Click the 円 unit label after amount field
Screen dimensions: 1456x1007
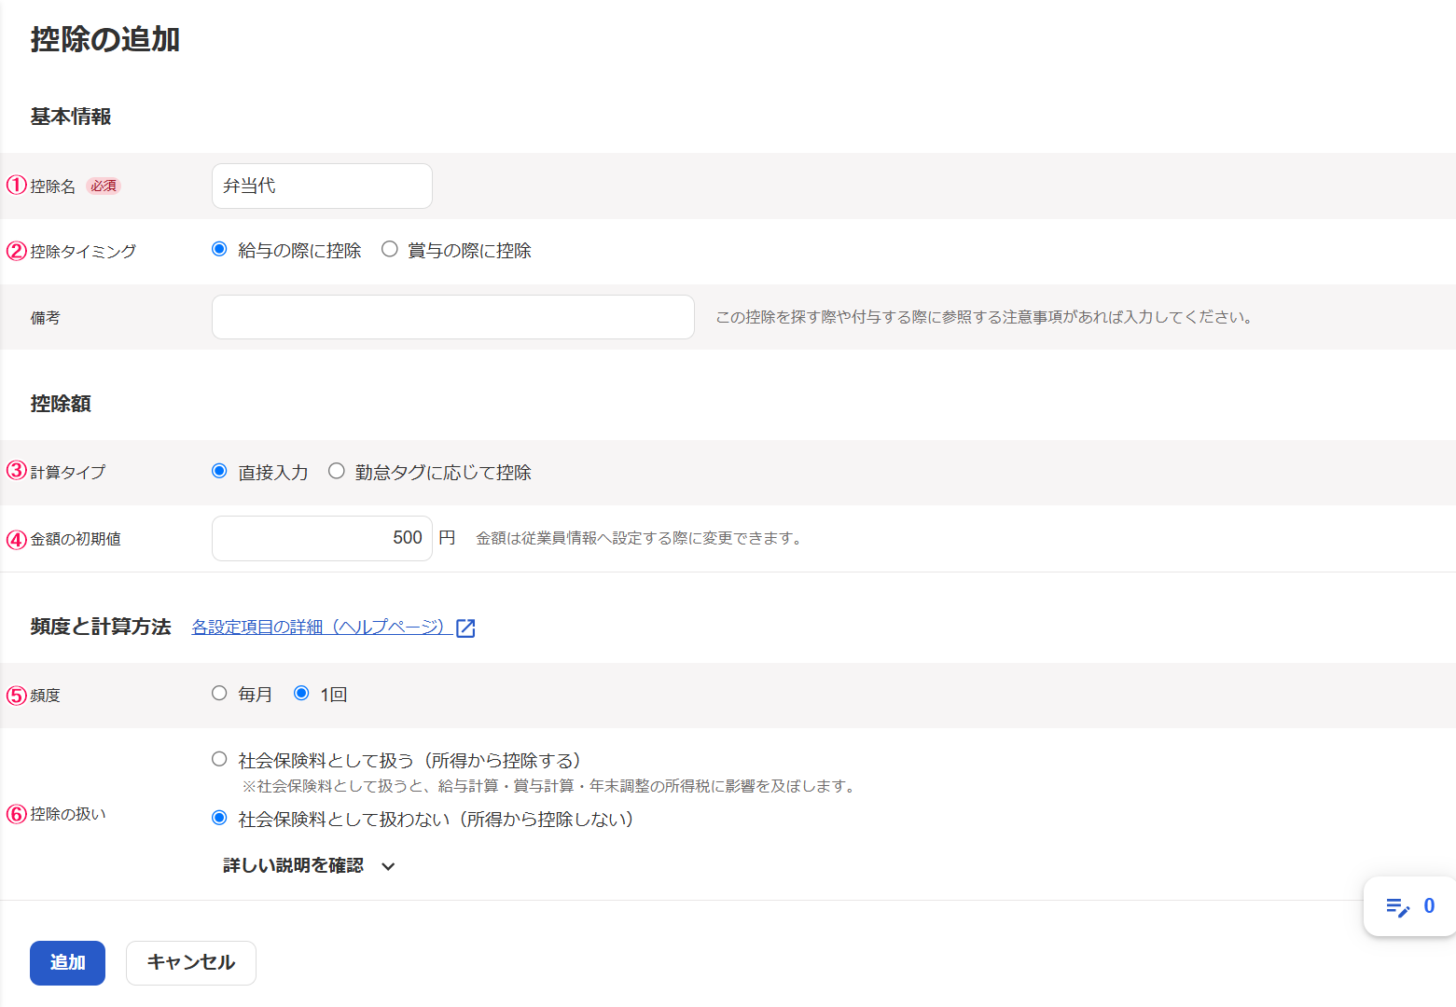[447, 538]
